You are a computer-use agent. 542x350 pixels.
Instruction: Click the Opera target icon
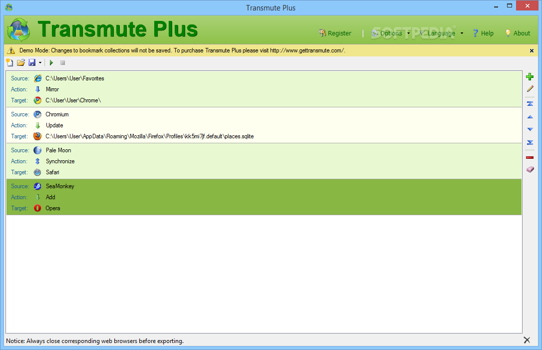pyautogui.click(x=37, y=208)
